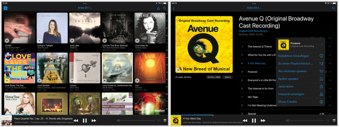The height and width of the screenshot is (127, 339).
Task: Open sort options icon in left window
Action: [x=159, y=8]
